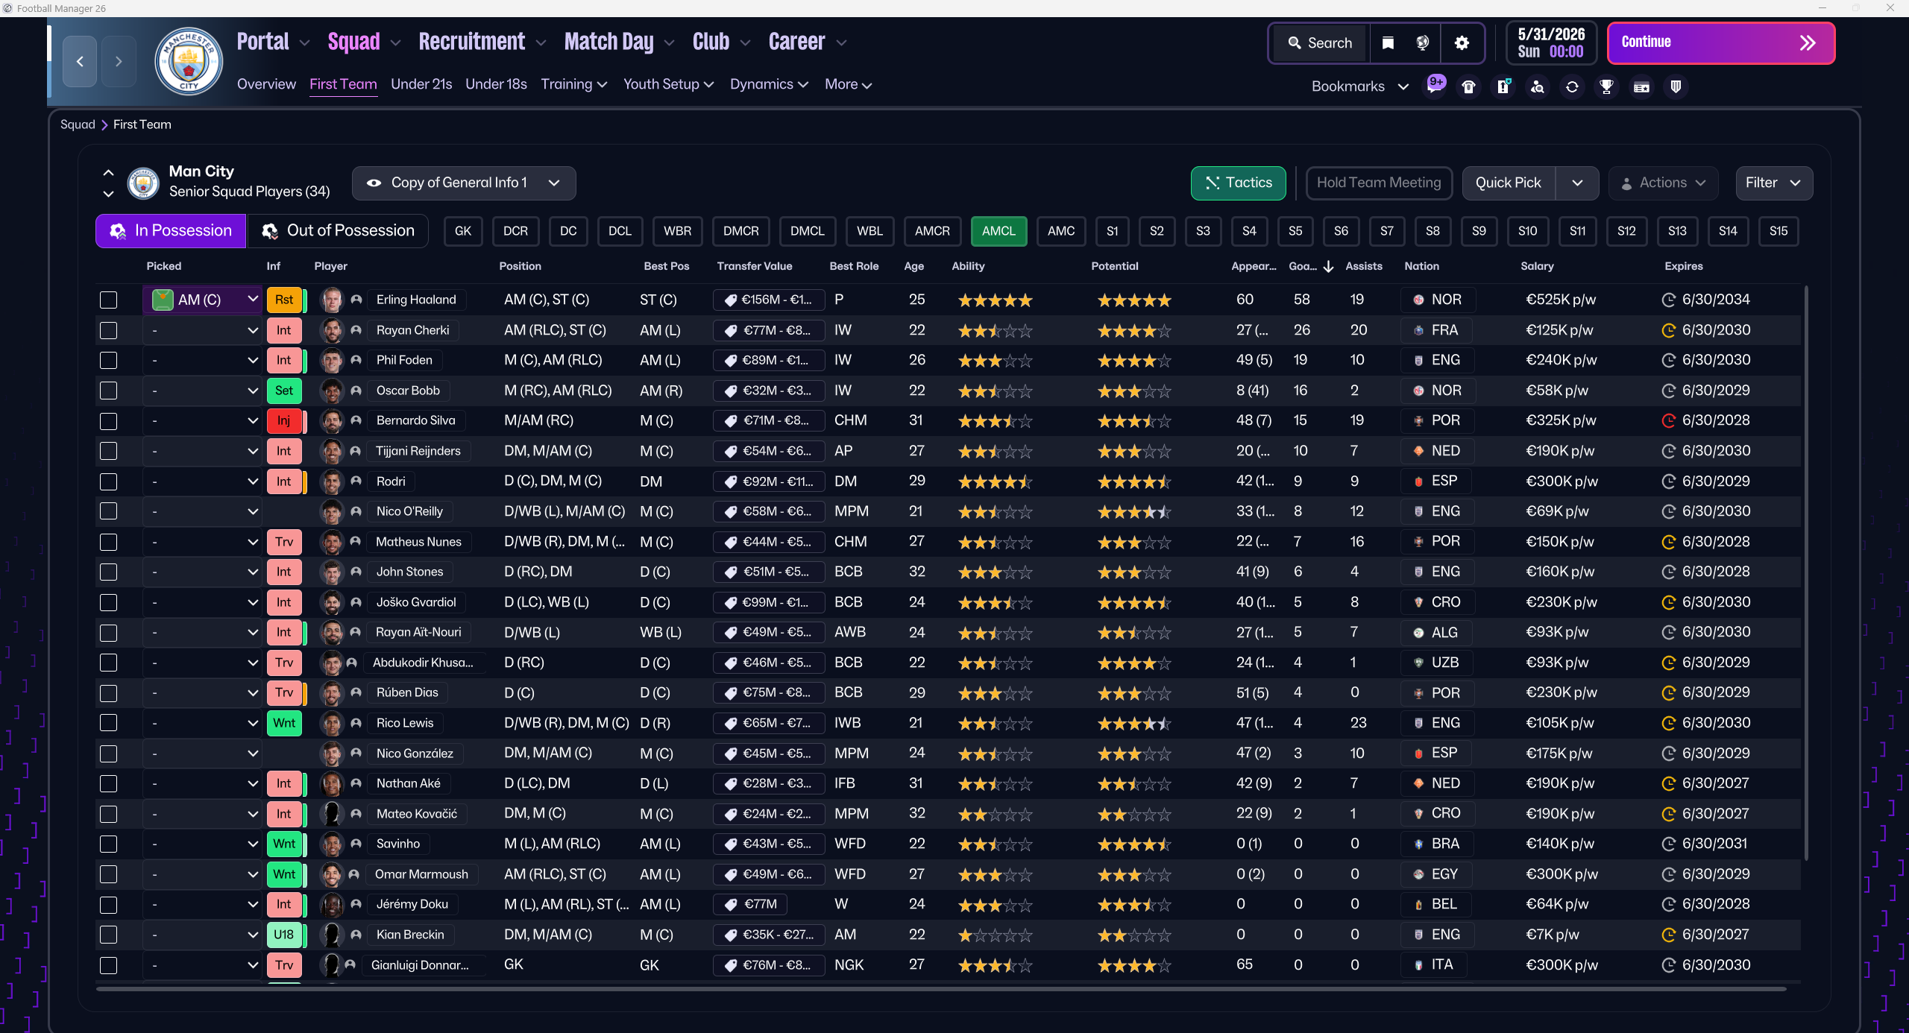Click the trophy competitions bookmark icon
The image size is (1909, 1033).
[1606, 86]
